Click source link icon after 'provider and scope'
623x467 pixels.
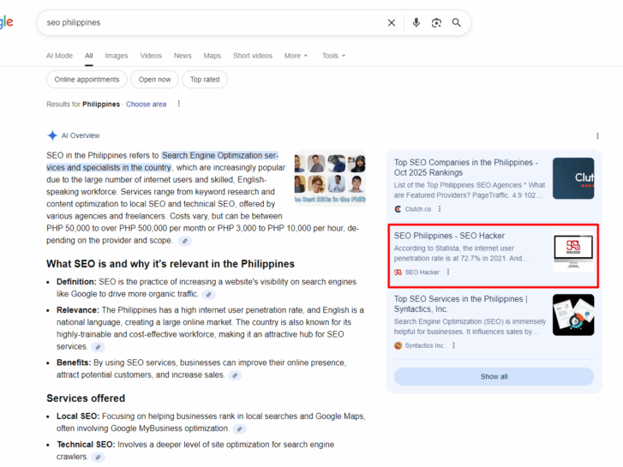185,241
